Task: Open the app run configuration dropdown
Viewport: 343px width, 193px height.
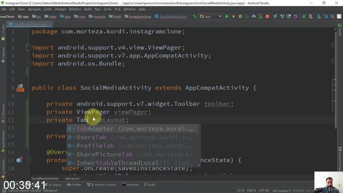Action: click(211, 17)
